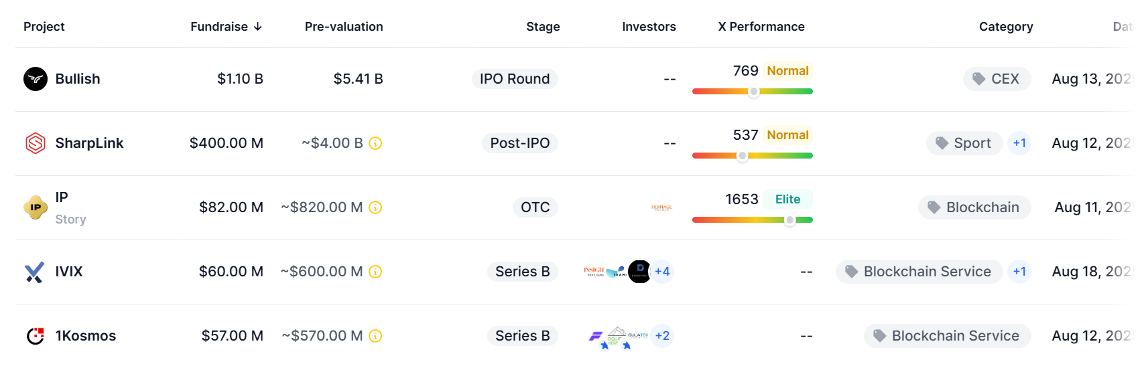Open the Bullish project link

[x=78, y=79]
